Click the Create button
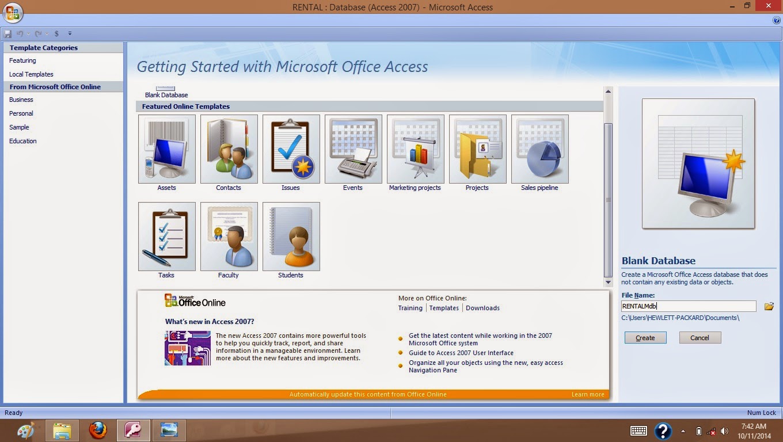This screenshot has height=442, width=783. (645, 337)
